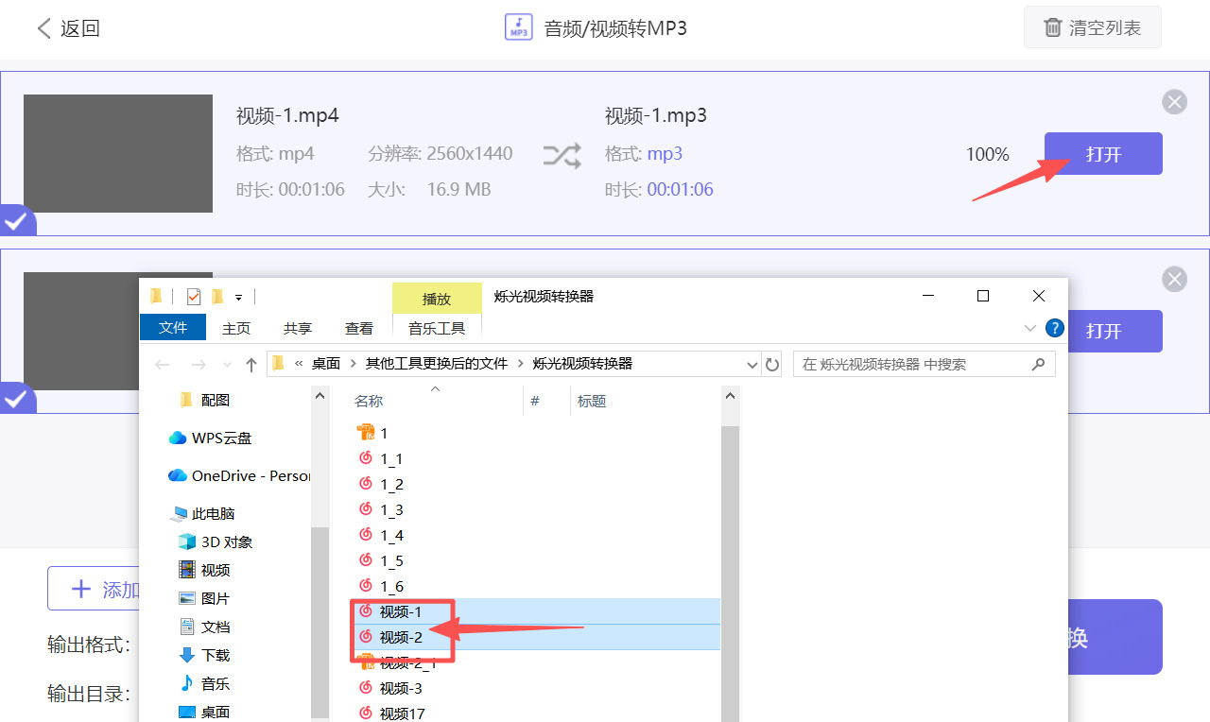
Task: Open the converted 视频-1.mp3 with 打开 button
Action: click(x=1103, y=154)
